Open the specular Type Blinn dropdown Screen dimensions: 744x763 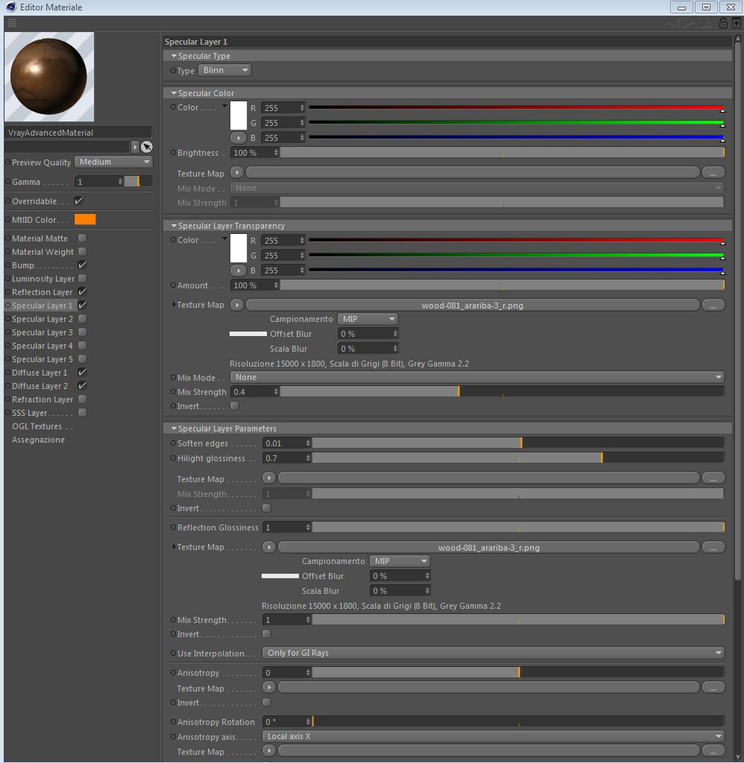point(224,70)
